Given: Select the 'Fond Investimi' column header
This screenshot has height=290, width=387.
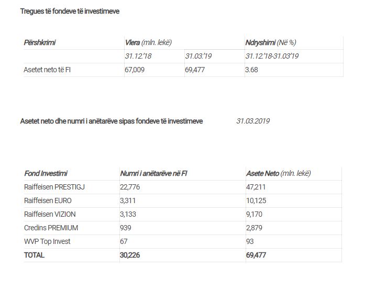Looking at the screenshot, I should tap(46, 173).
